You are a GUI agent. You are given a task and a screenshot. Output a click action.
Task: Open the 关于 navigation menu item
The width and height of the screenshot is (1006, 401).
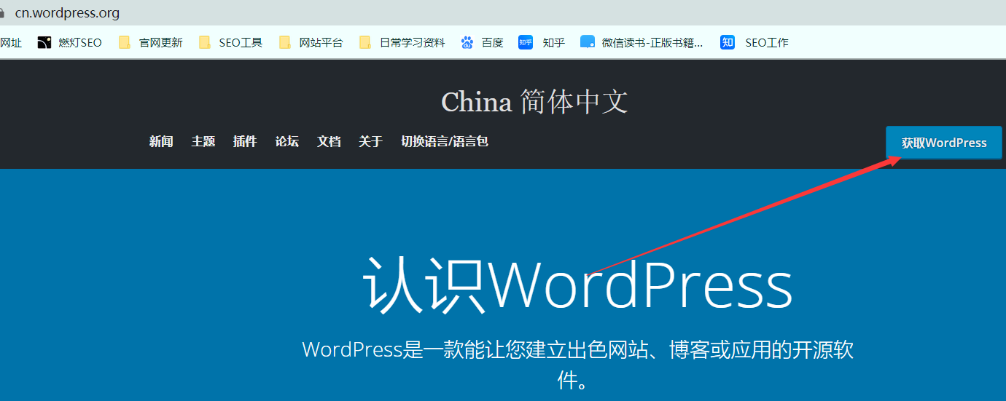pos(370,141)
